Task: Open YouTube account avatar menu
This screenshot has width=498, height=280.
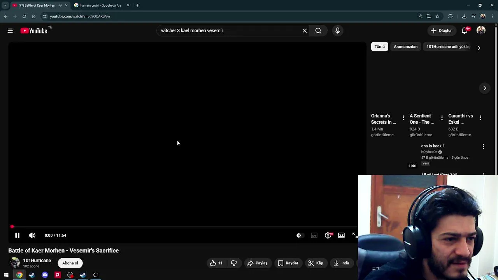Action: coord(481,31)
